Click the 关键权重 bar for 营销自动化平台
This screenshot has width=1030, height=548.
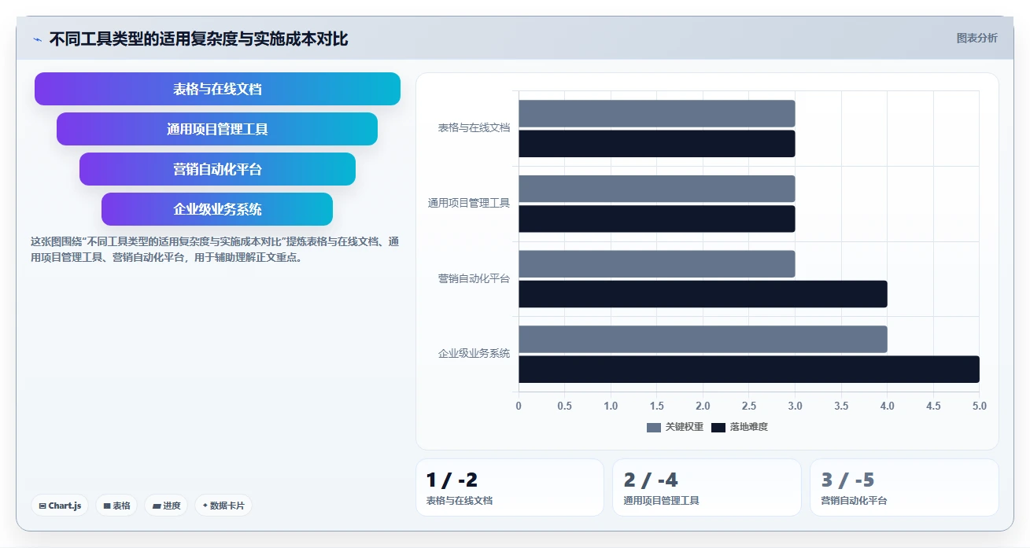pyautogui.click(x=656, y=264)
